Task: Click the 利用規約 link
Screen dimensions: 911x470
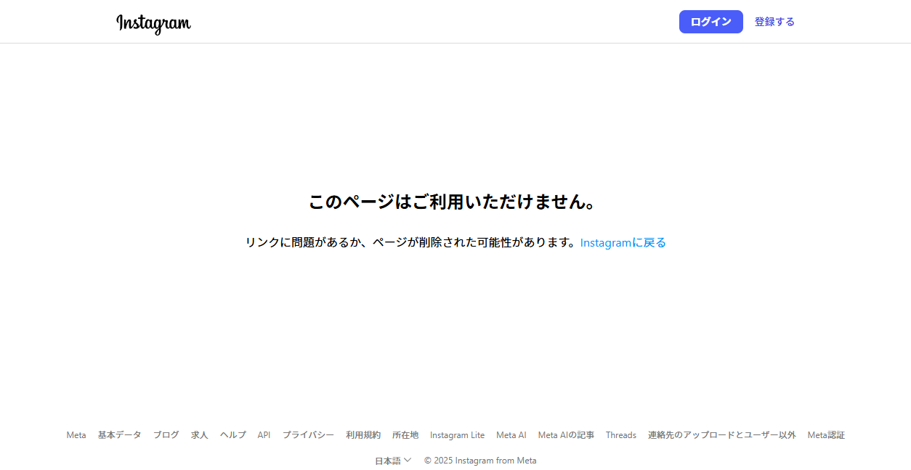Action: click(363, 434)
